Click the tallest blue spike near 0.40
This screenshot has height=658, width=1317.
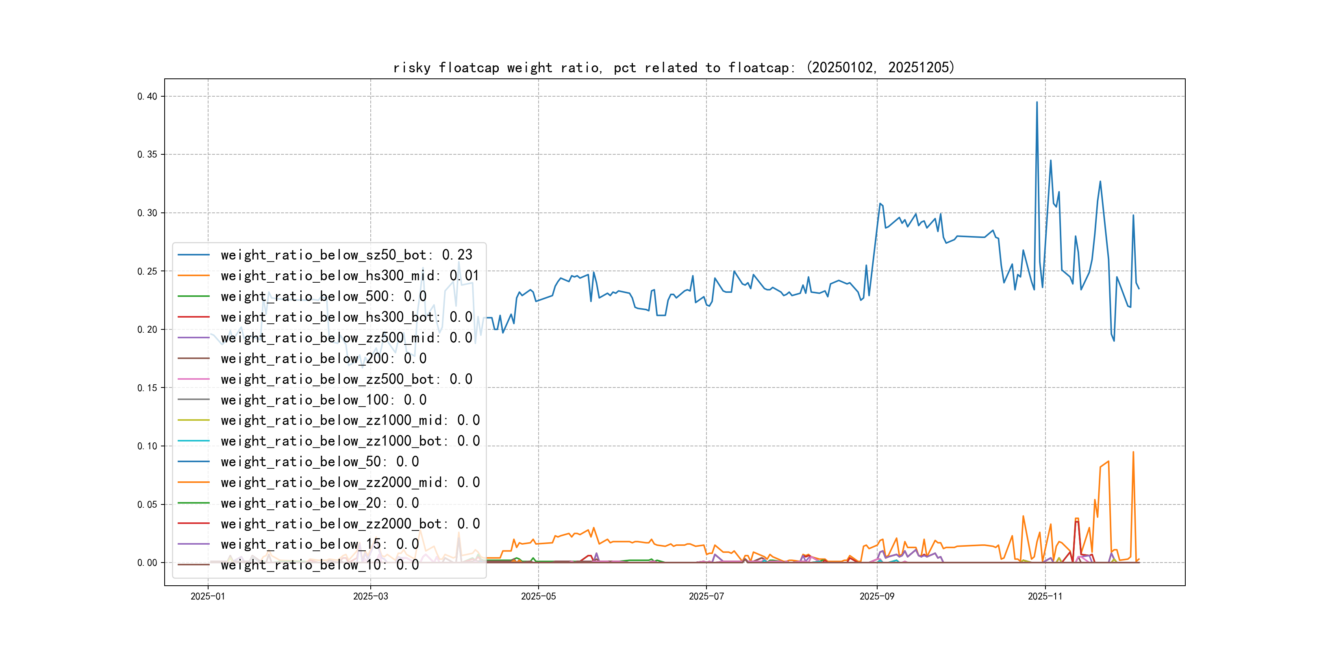[x=1037, y=104]
